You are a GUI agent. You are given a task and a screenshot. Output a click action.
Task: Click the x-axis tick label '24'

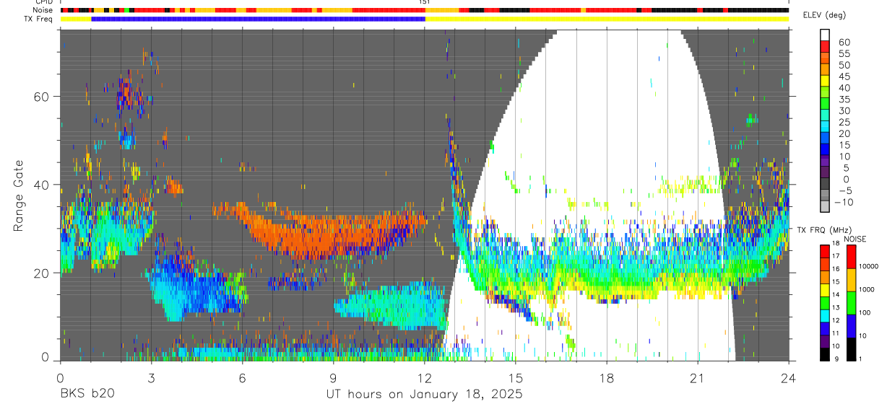789,377
